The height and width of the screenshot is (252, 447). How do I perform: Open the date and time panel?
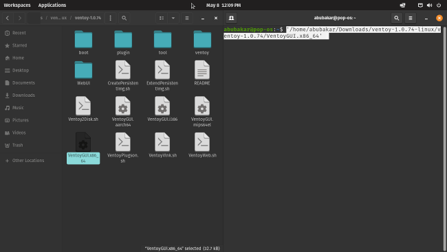223,5
